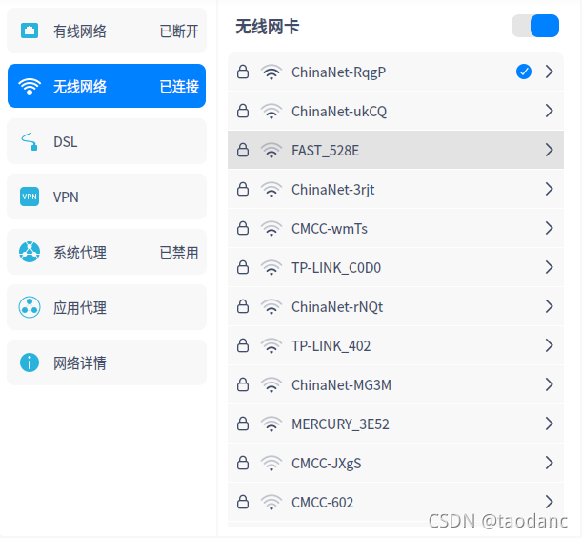Screen dimensions: 582x538
Task: Select the TP-LINK_C0D0 network name
Action: pos(336,268)
